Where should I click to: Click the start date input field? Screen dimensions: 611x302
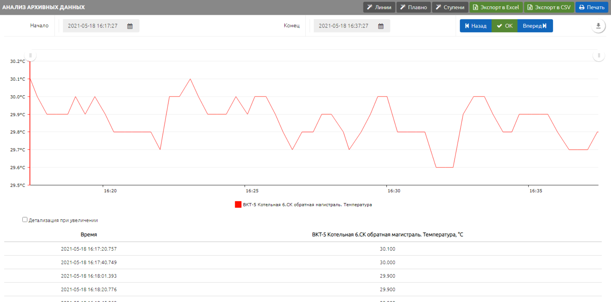pyautogui.click(x=93, y=26)
